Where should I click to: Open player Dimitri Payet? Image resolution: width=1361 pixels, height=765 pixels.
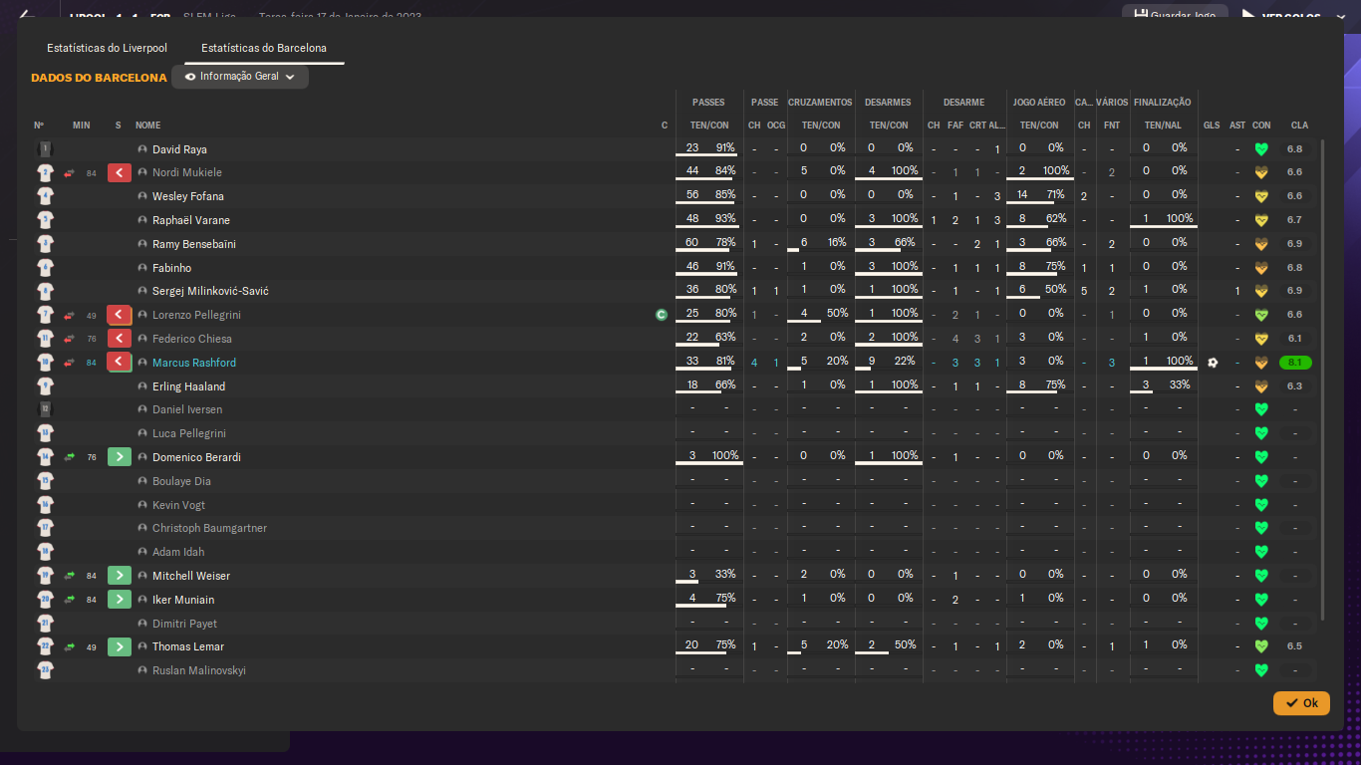click(184, 624)
